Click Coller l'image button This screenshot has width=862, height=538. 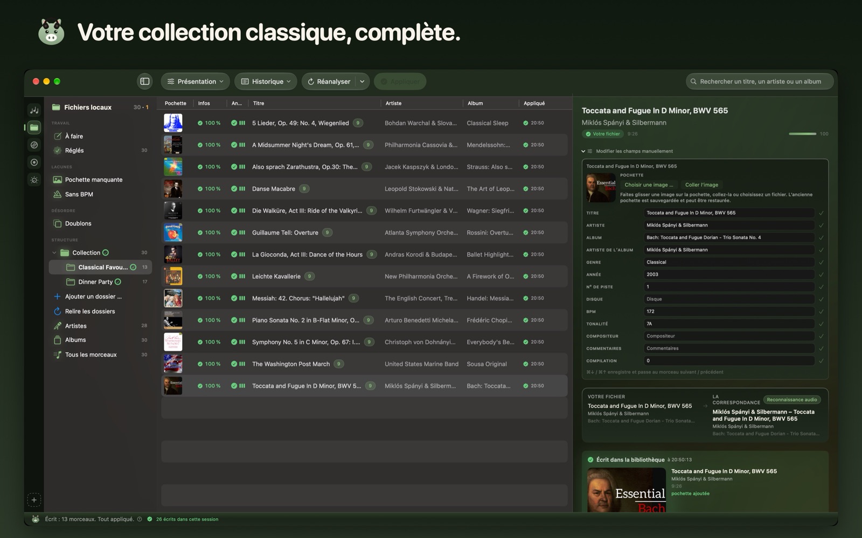701,185
